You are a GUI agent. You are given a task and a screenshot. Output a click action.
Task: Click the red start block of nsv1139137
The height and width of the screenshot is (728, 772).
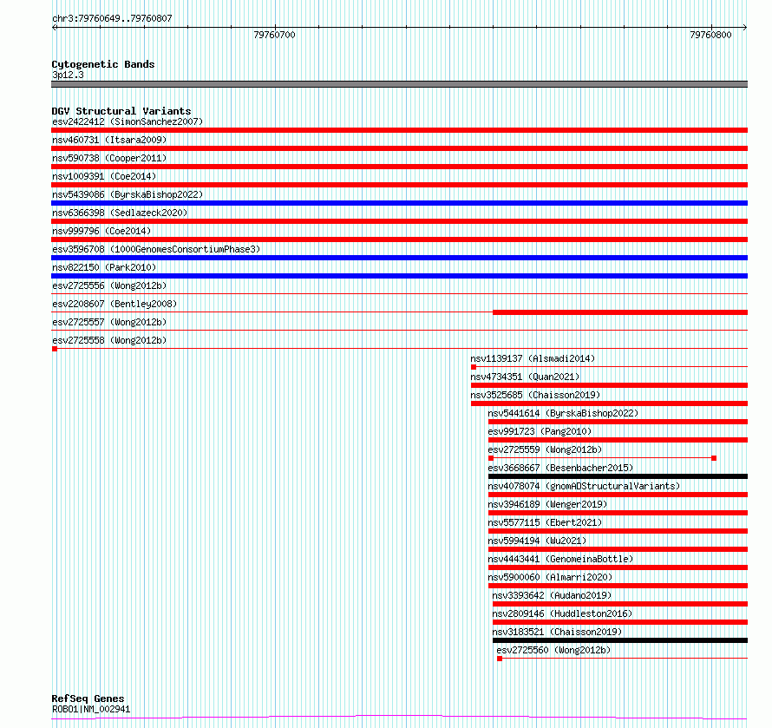tap(474, 367)
